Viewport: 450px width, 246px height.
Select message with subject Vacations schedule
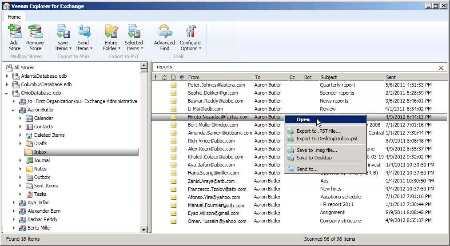(x=299, y=197)
